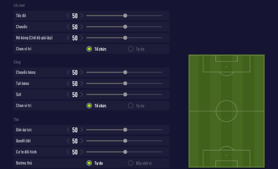The image size is (278, 169).
Task: Decrease Sút value with left arrow
Action: click(x=68, y=95)
